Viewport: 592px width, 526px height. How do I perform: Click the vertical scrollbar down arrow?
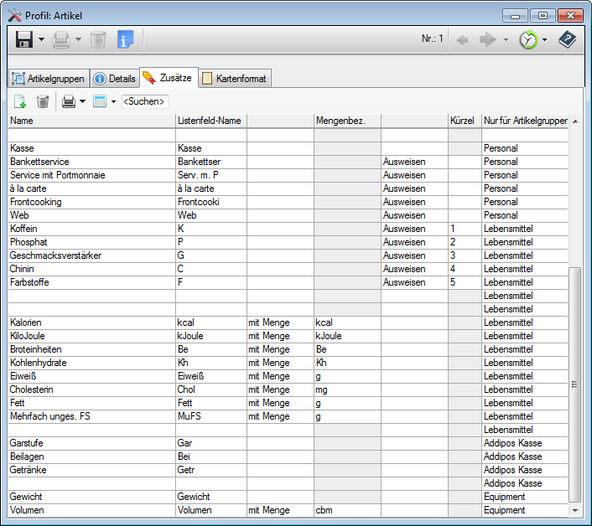pyautogui.click(x=575, y=510)
